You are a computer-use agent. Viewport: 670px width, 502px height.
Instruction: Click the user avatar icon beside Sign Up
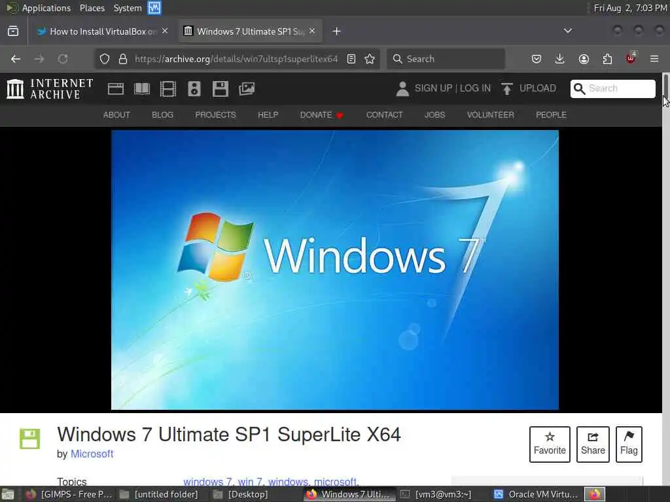tap(402, 89)
